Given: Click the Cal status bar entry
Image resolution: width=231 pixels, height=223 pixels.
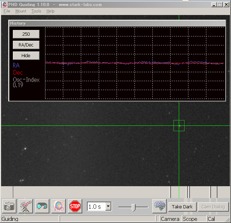Looking at the screenshot, I should 211,219.
